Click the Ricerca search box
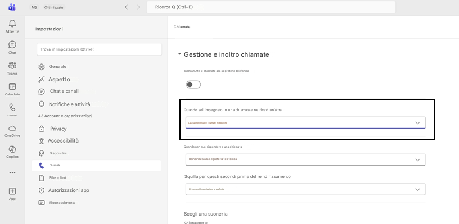This screenshot has width=459, height=224. click(x=271, y=7)
